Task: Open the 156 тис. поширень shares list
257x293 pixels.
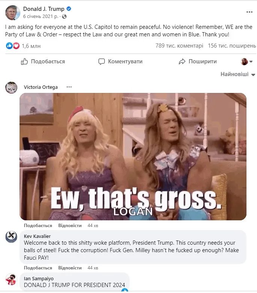Action: (232, 46)
